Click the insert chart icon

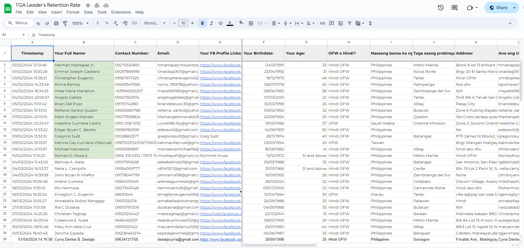coord(341,23)
